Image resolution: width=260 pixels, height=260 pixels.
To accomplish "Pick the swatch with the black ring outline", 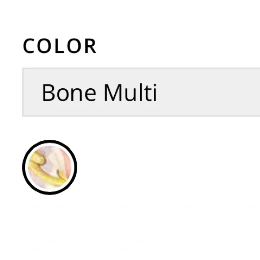I will (x=50, y=167).
